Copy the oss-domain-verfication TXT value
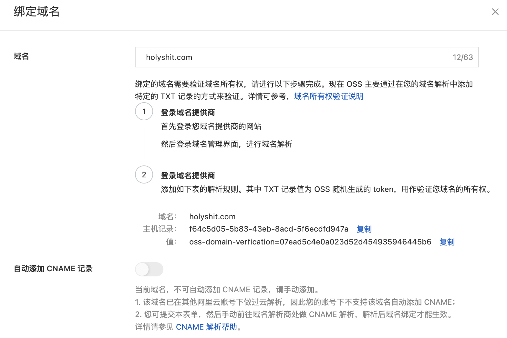This screenshot has width=507, height=338. click(x=447, y=242)
